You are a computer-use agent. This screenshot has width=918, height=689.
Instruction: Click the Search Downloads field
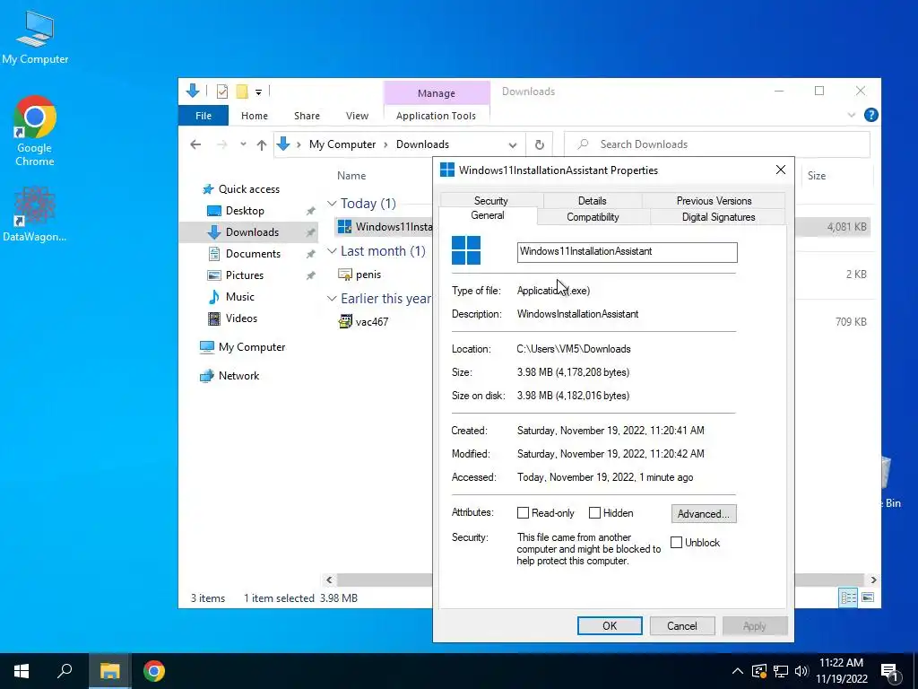pyautogui.click(x=716, y=144)
